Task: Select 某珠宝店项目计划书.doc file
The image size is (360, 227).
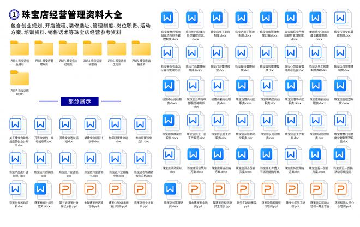Action: tap(93, 126)
